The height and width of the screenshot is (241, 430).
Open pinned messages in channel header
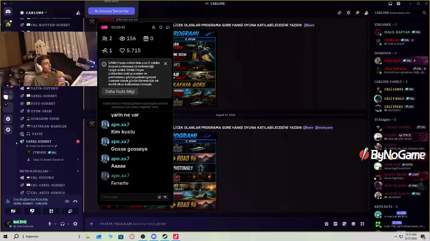coord(357,13)
